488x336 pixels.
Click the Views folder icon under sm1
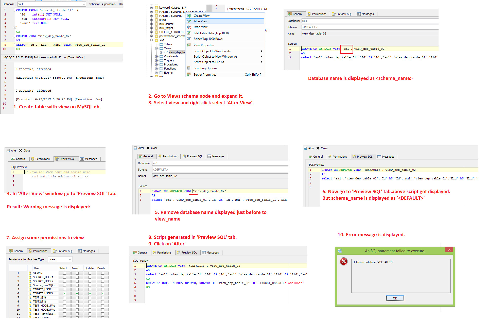click(161, 48)
